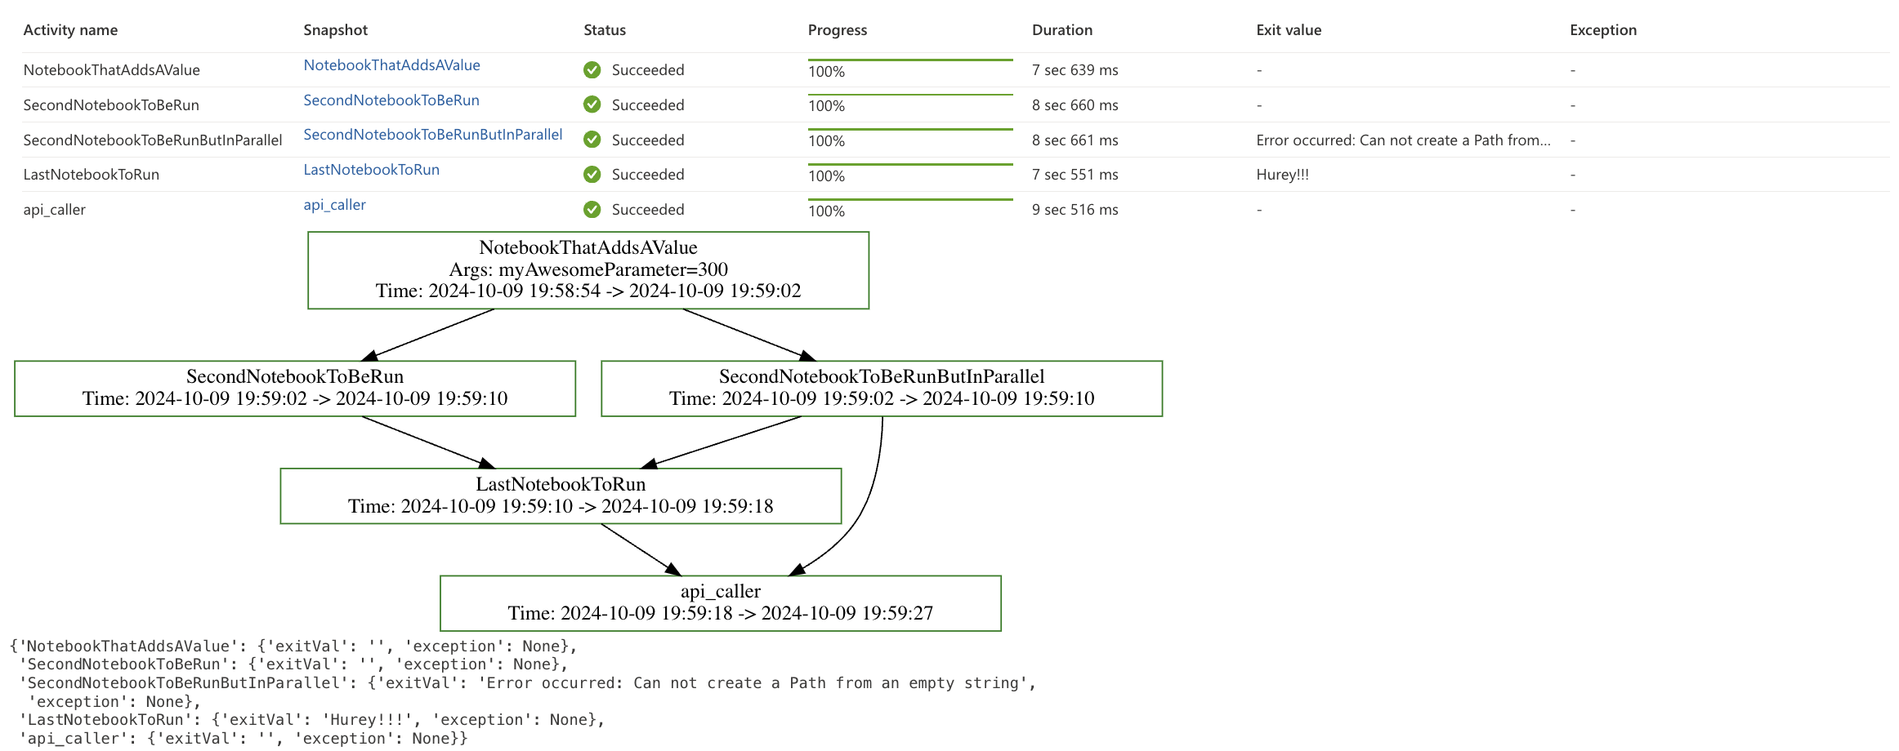Click the api_caller row progress bar

point(909,200)
